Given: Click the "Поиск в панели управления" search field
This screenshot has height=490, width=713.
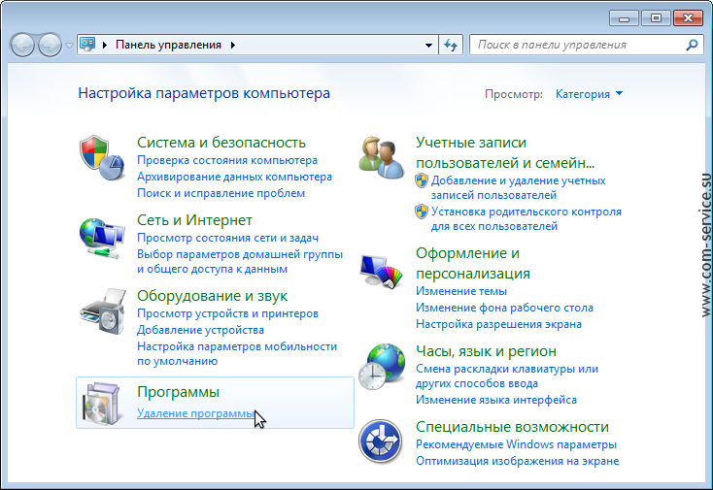Looking at the screenshot, I should [587, 45].
